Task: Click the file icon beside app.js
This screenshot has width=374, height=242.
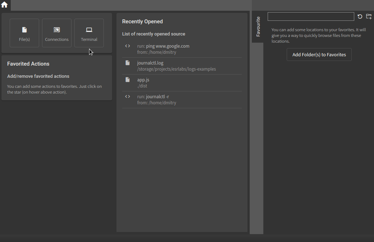Action: [x=128, y=80]
